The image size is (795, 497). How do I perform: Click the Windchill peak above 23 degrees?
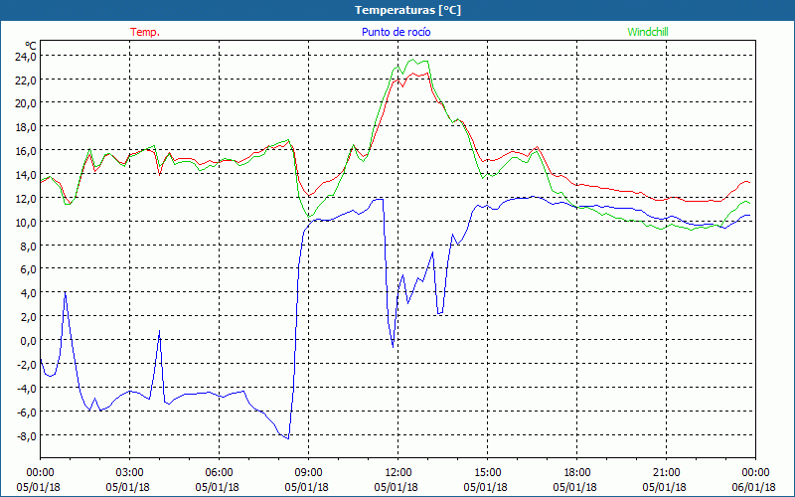(x=413, y=60)
